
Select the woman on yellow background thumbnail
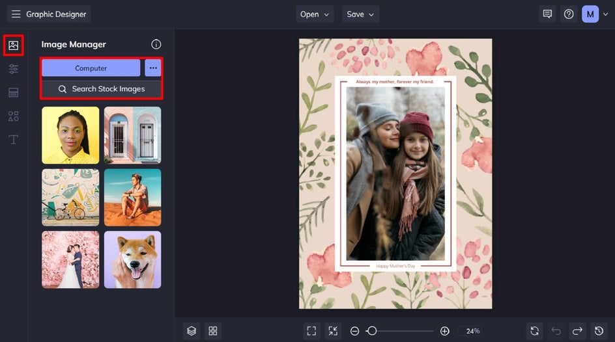pyautogui.click(x=70, y=135)
